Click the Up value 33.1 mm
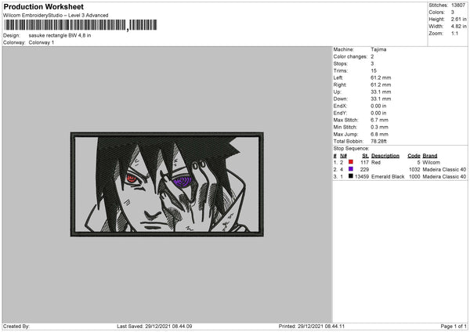The image size is (470, 332). pos(381,92)
